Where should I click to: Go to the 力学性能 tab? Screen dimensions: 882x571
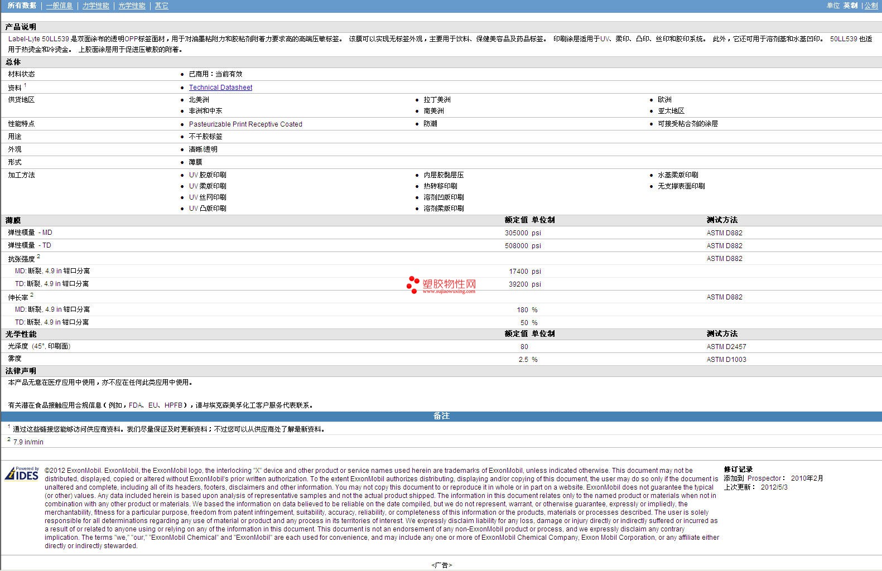[96, 6]
